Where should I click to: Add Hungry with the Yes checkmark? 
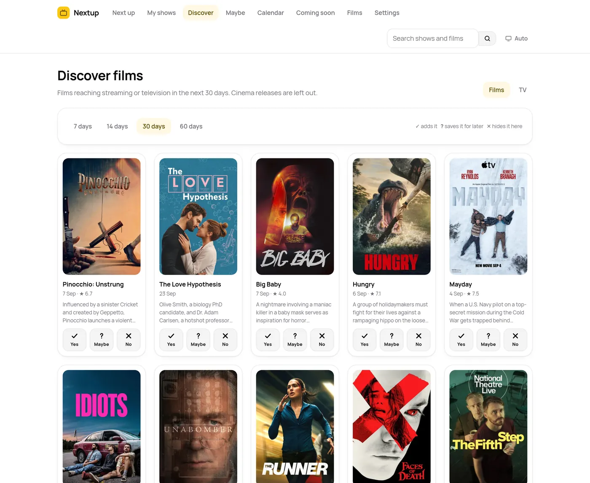coord(365,340)
